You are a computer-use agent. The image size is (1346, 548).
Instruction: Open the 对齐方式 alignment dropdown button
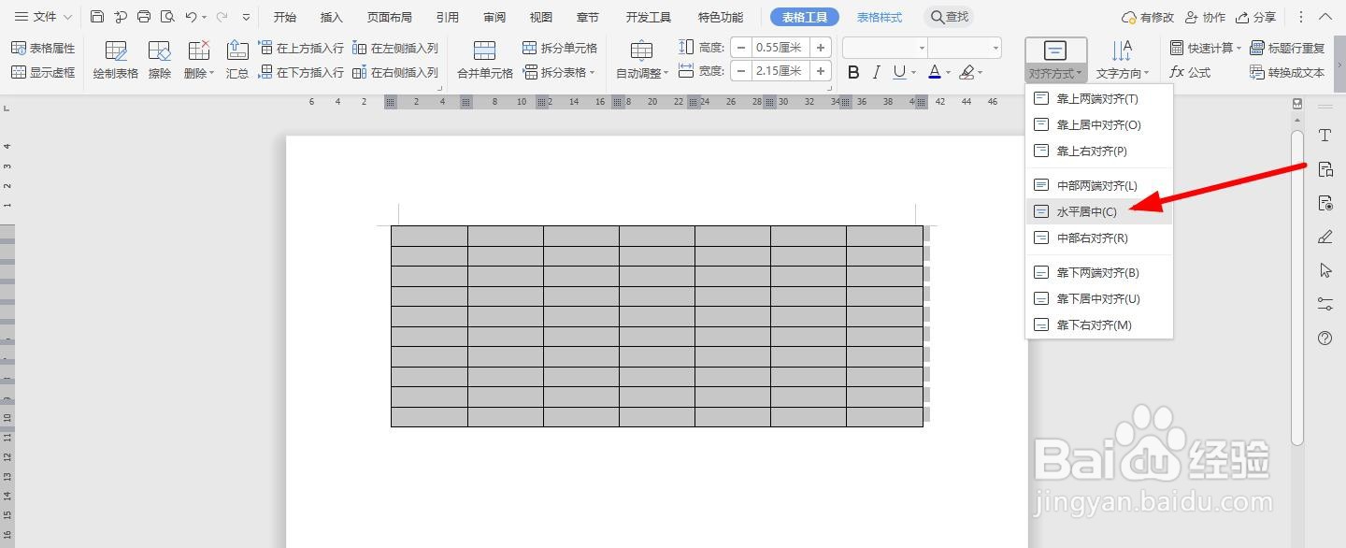(x=1055, y=60)
